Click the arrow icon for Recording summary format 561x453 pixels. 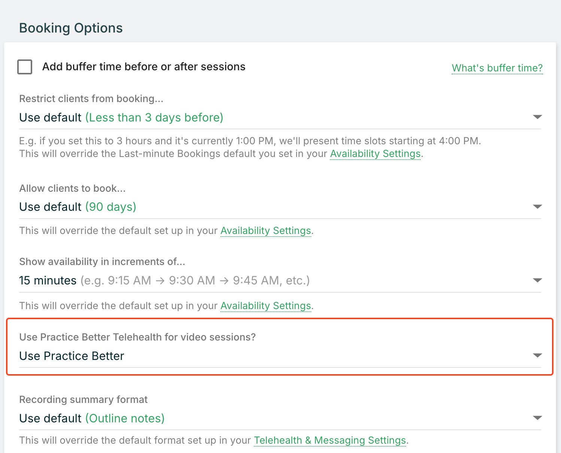[537, 418]
